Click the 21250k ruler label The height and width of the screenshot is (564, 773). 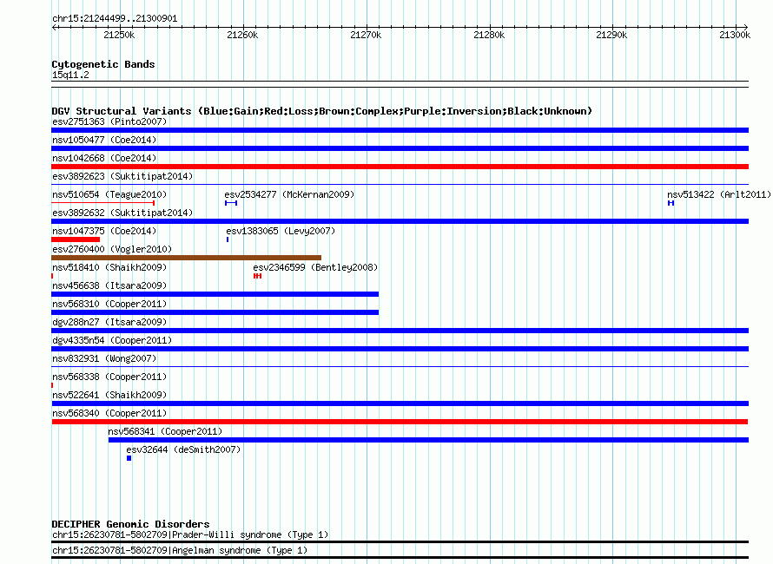click(119, 35)
